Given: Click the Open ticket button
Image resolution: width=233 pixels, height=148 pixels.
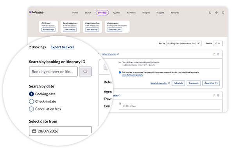Looking at the screenshot, I should 211,83.
